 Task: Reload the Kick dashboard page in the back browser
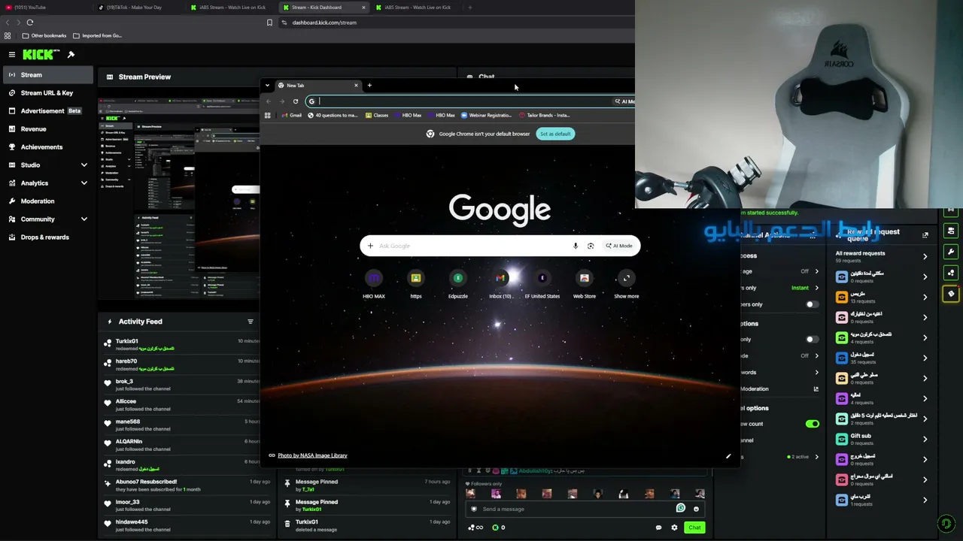point(30,23)
